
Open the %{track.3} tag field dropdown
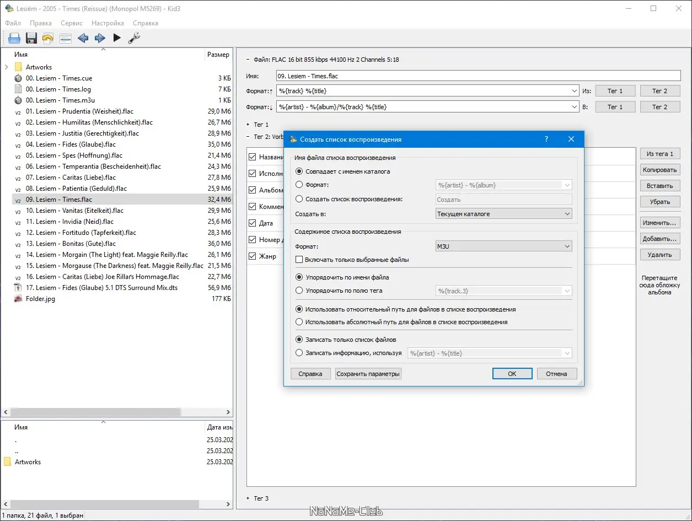(503, 291)
